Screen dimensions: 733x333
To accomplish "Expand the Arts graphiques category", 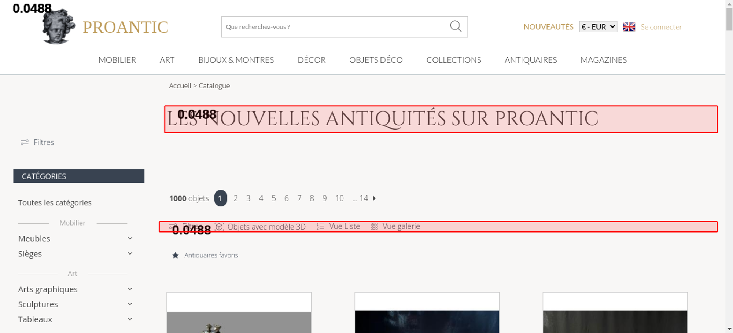I will click(130, 289).
